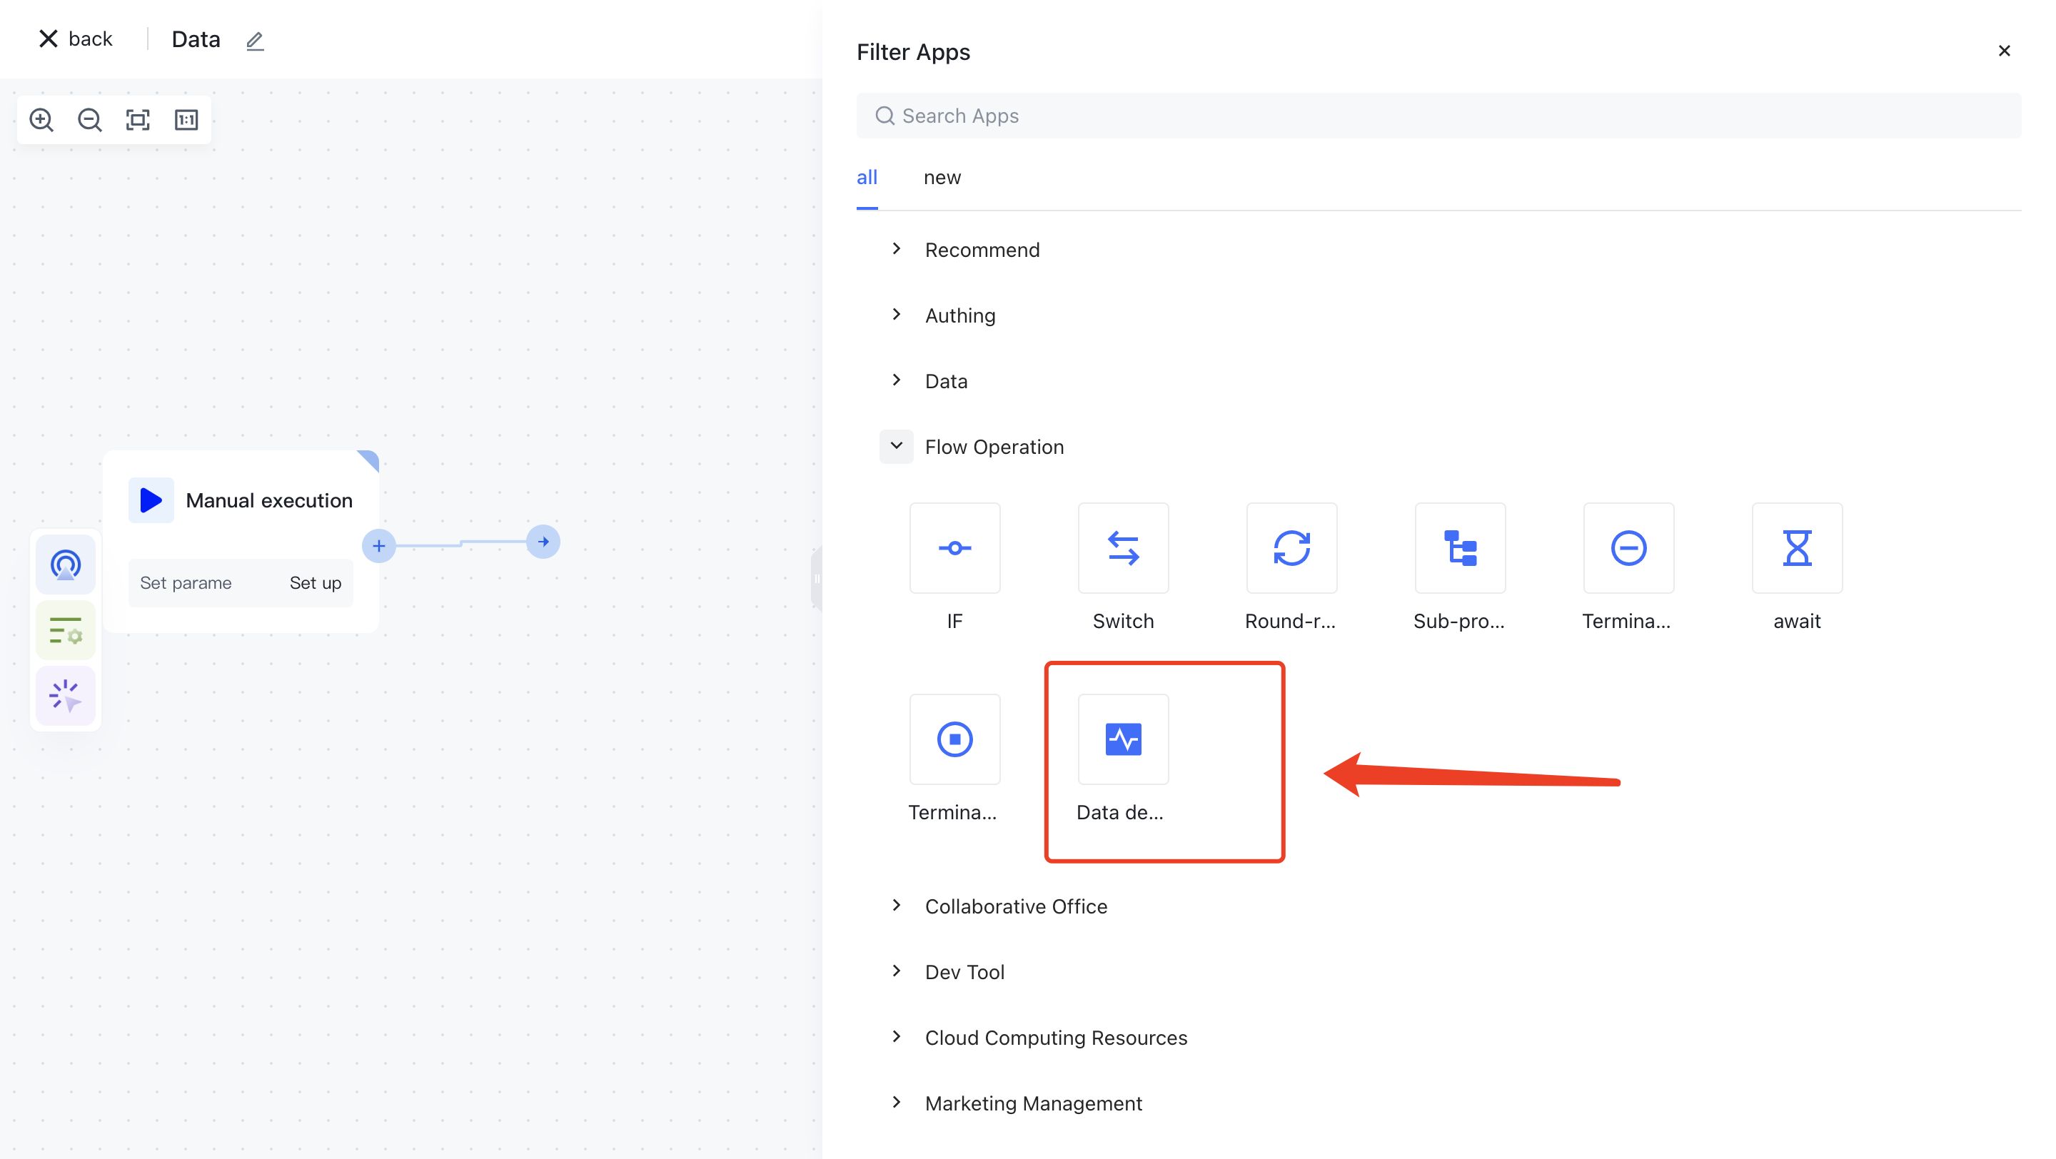The image size is (2056, 1159).
Task: Click the back button
Action: coord(76,39)
